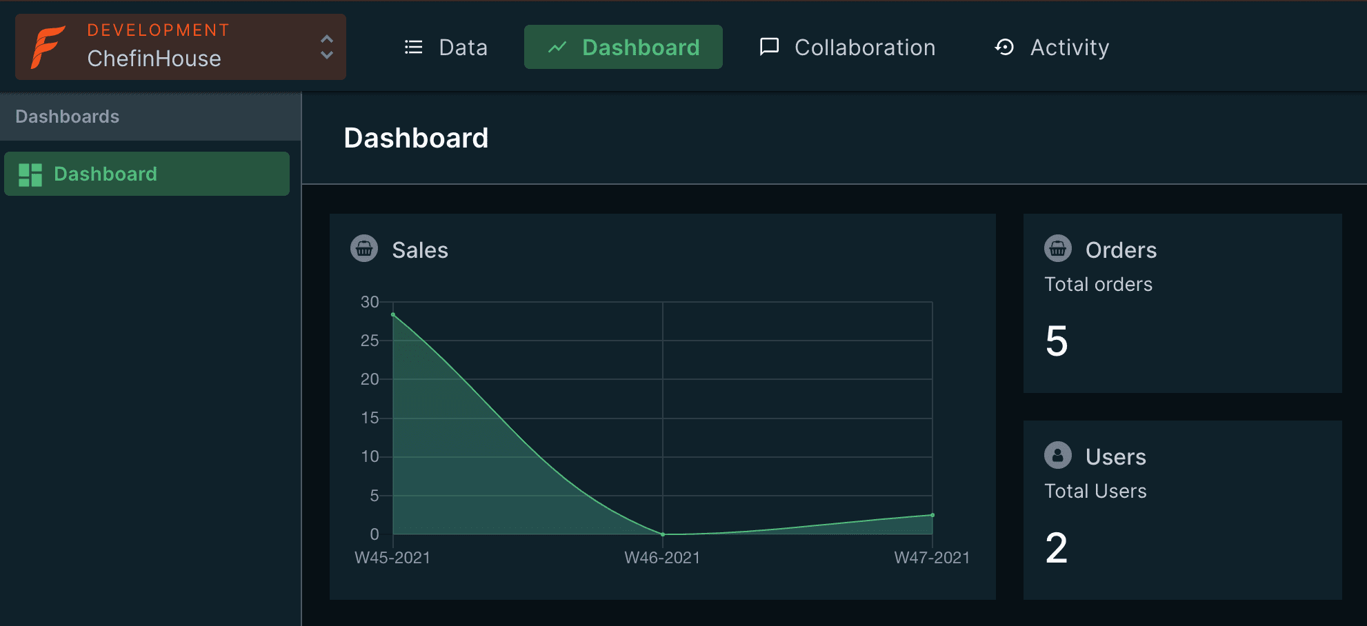Click the Dashboard trend-line icon in navbar
The height and width of the screenshot is (626, 1367).
tap(557, 47)
